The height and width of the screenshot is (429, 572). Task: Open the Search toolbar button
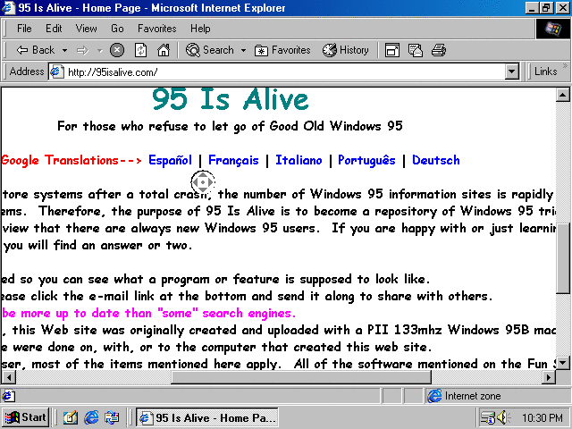210,50
